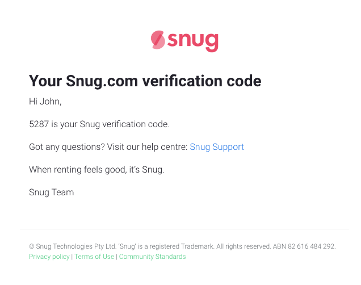Click the 'Visit our help centre:' text
Image resolution: width=361 pixels, height=285 pixels.
click(x=148, y=147)
